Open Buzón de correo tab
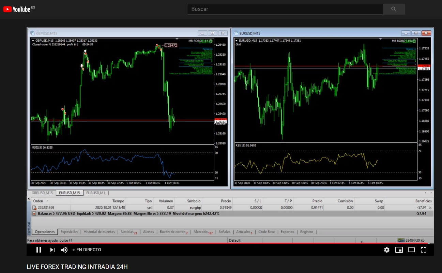This screenshot has width=442, height=273. 173,232
